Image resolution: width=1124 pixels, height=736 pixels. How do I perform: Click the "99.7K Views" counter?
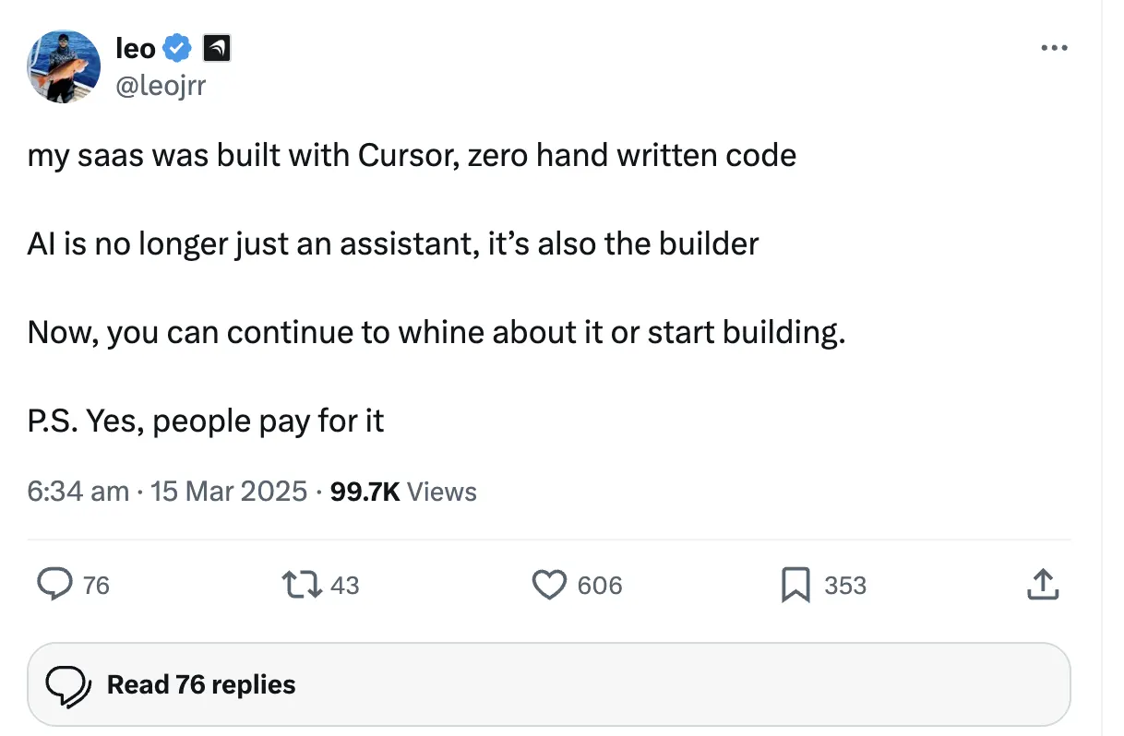403,492
